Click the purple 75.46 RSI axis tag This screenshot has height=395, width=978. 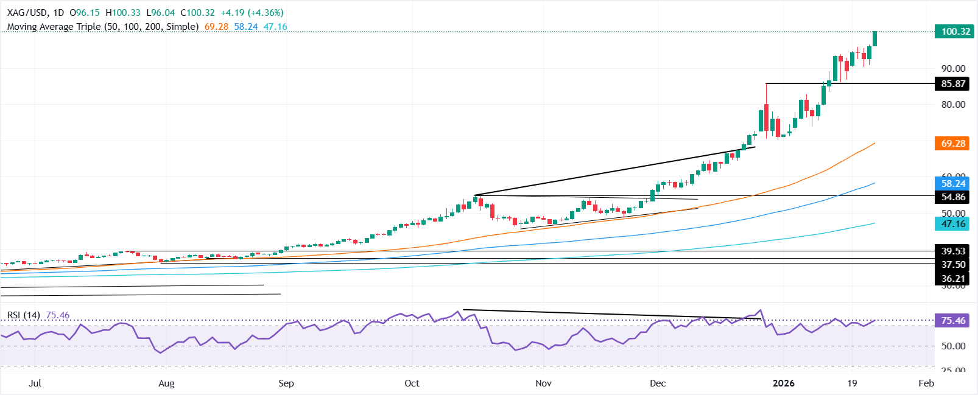coord(953,321)
